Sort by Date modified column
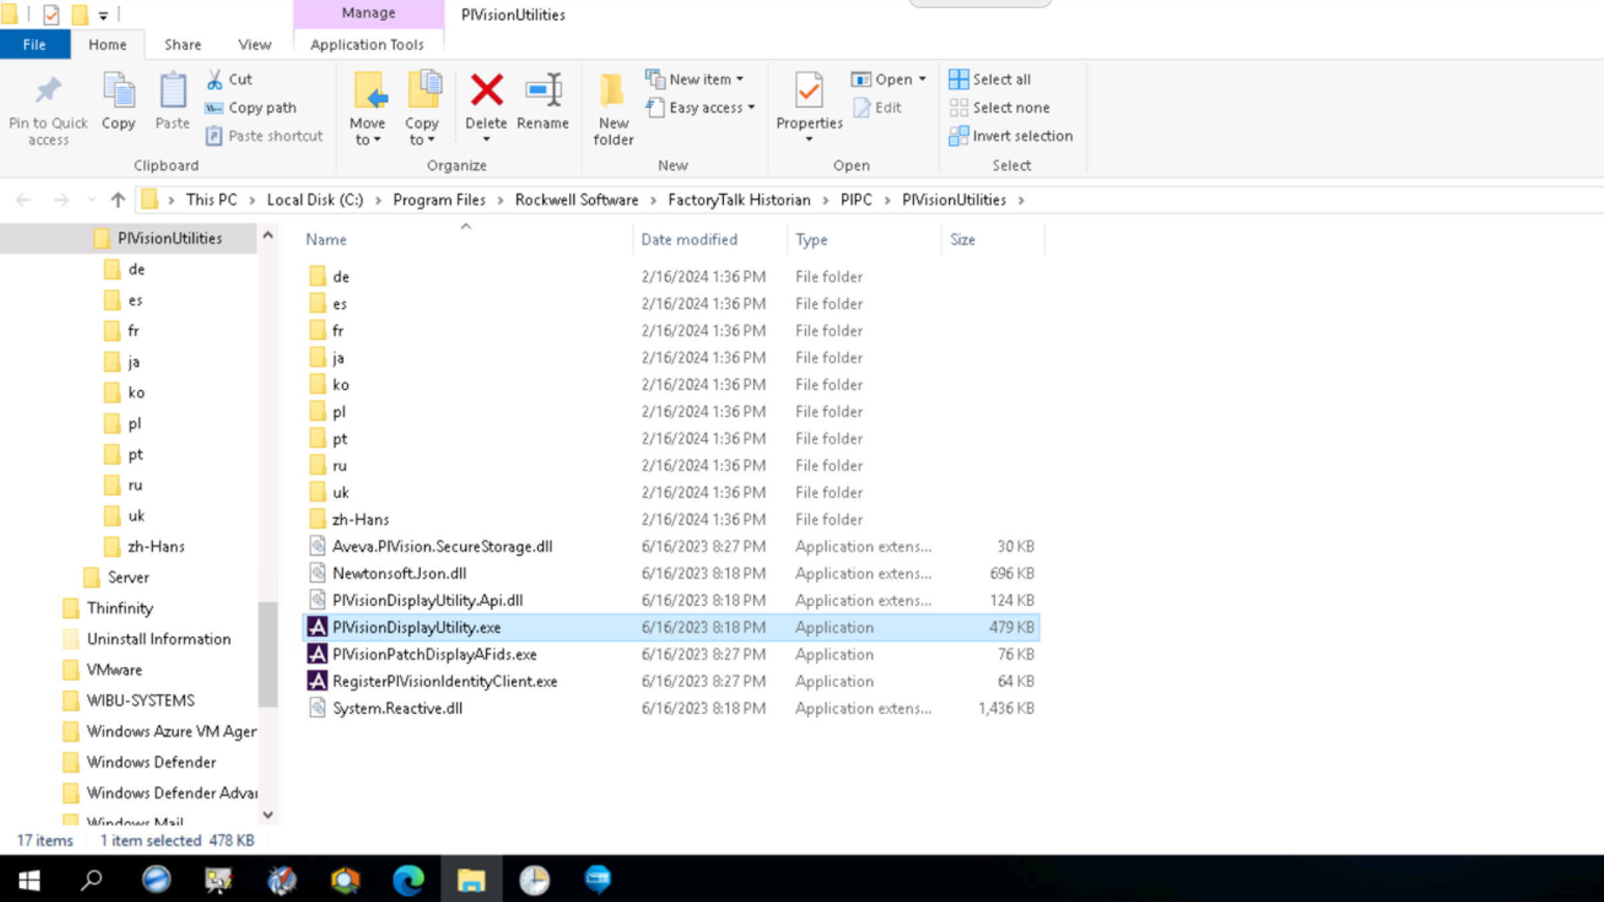 tap(689, 239)
